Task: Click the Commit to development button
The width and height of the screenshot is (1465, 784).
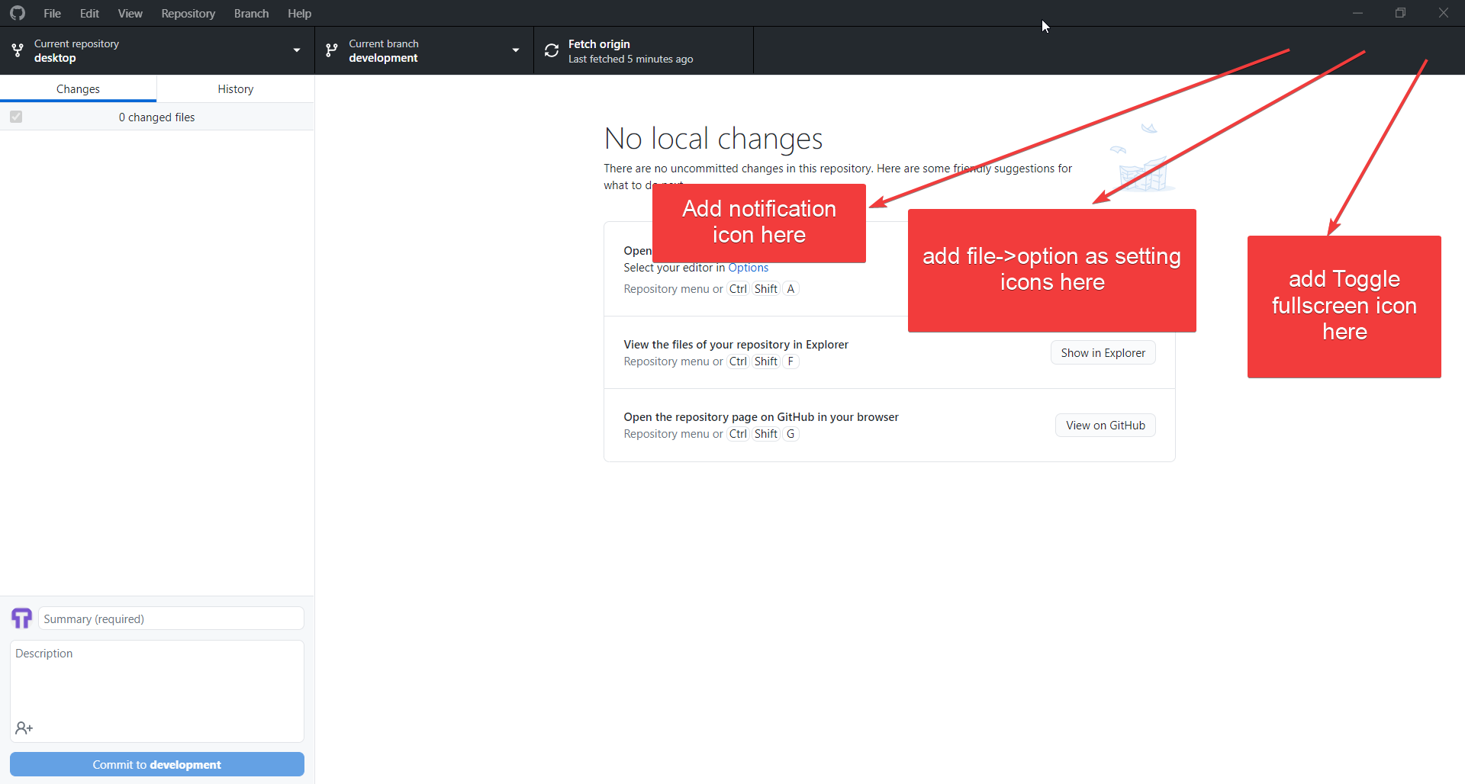Action: (157, 764)
